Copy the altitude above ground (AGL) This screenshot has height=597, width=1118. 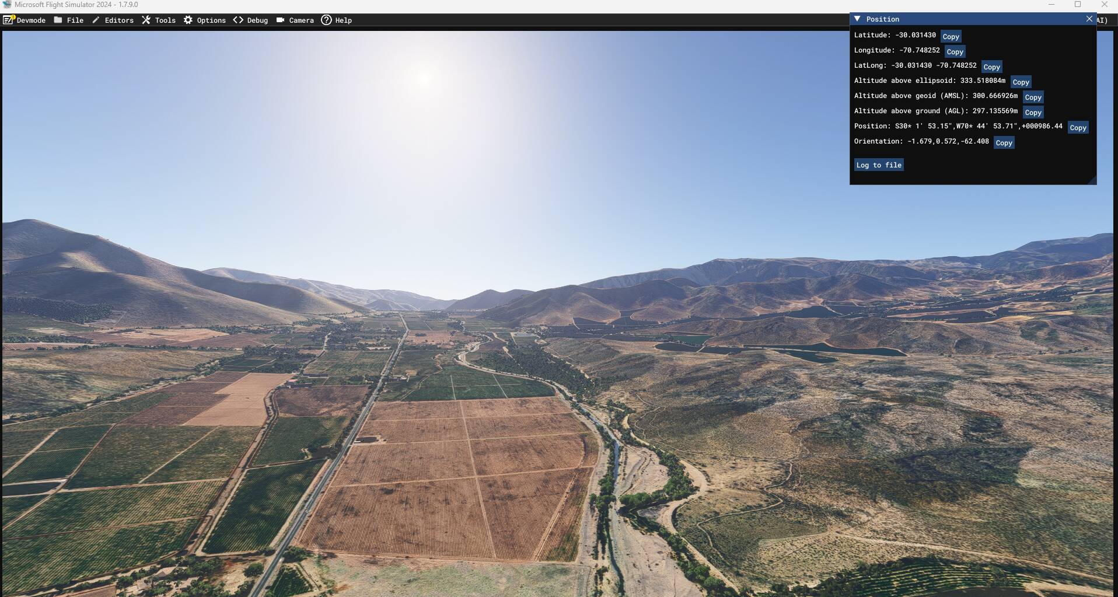click(1033, 112)
